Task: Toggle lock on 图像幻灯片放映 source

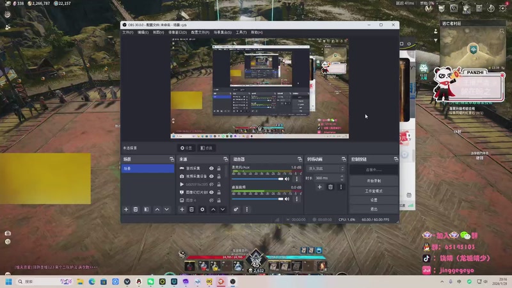Action: 219,193
